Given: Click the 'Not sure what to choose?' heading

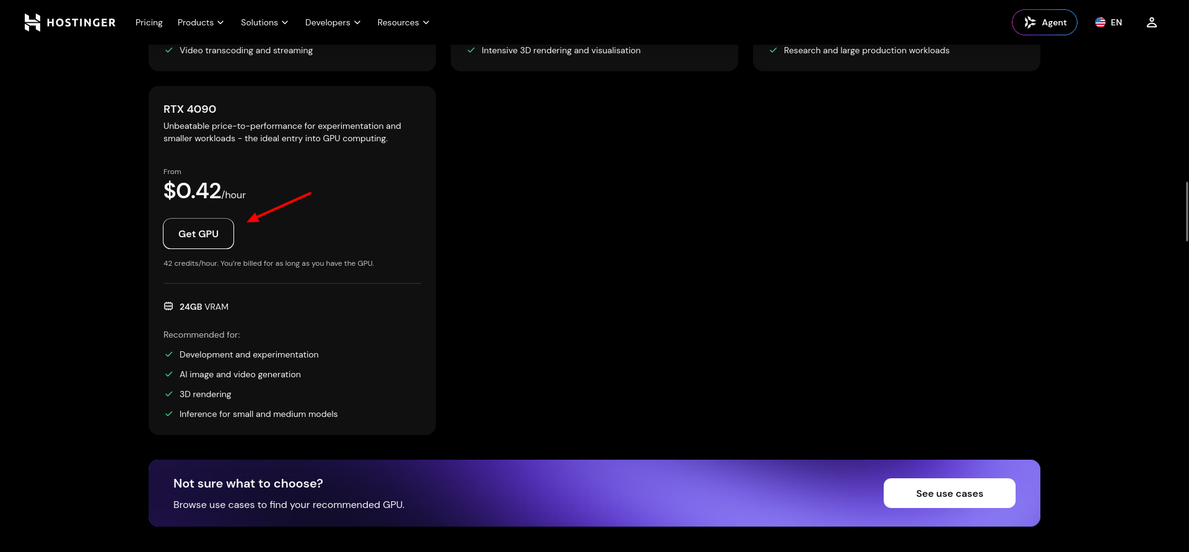Looking at the screenshot, I should pos(248,483).
